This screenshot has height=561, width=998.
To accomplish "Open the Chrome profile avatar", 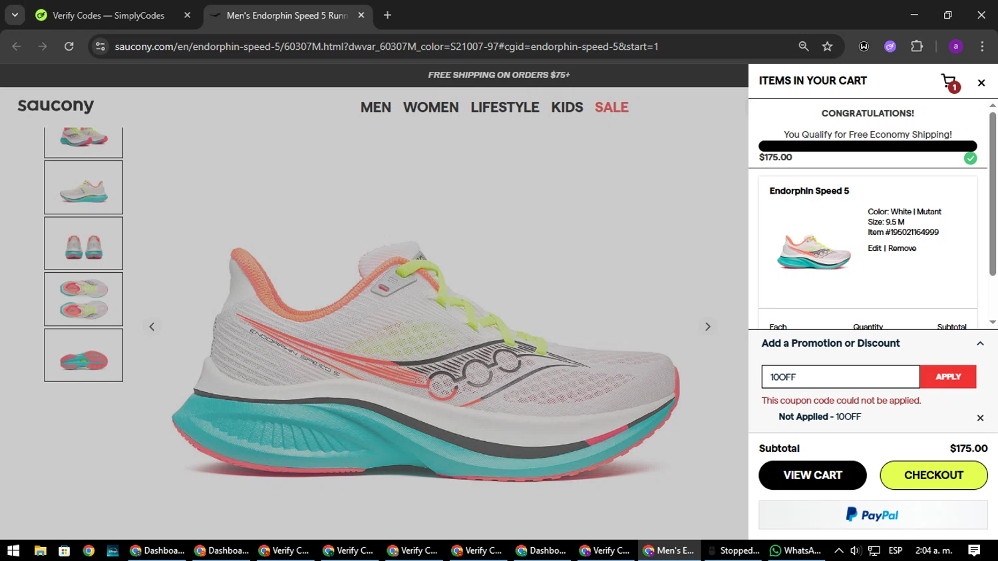I will (955, 47).
